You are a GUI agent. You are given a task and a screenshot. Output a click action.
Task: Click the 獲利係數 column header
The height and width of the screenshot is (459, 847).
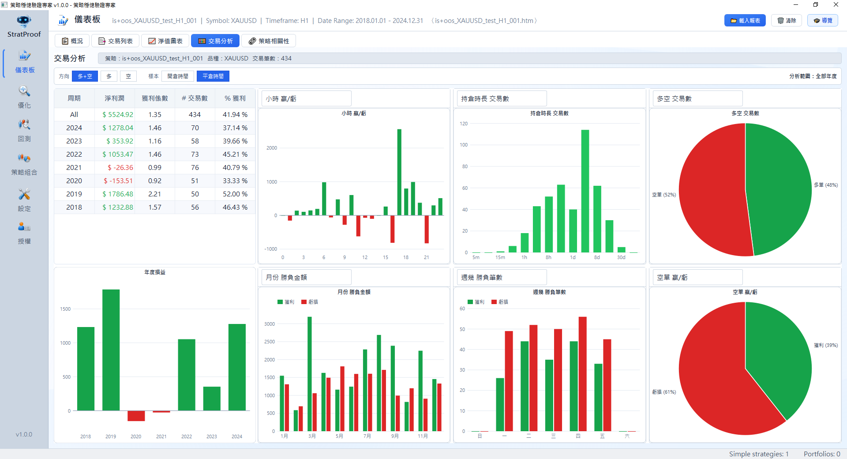point(155,98)
